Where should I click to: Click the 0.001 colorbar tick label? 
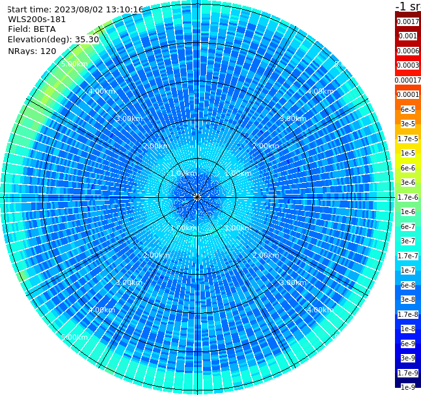point(408,36)
